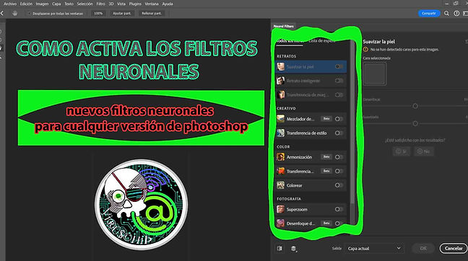468x261 pixels.
Task: Open the Ventana menu
Action: tap(152, 4)
